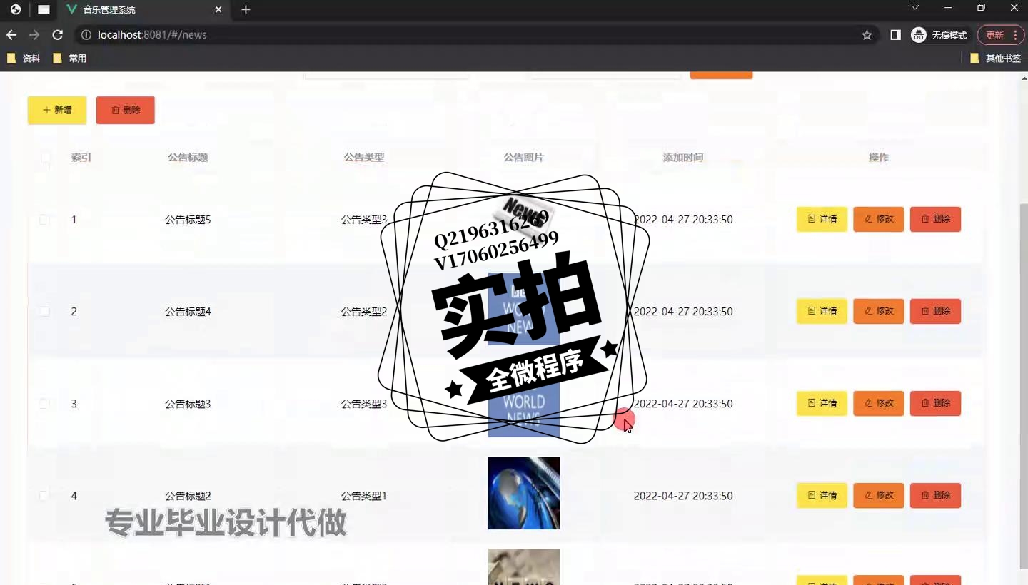
Task: Click the 添加时间 column header
Action: [683, 158]
